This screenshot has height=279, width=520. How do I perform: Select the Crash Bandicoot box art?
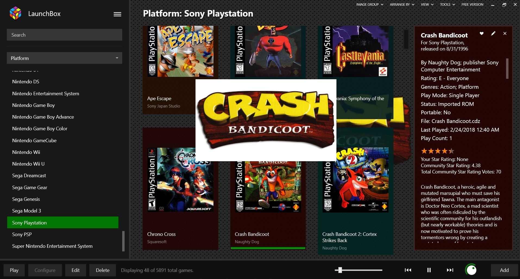(x=268, y=187)
